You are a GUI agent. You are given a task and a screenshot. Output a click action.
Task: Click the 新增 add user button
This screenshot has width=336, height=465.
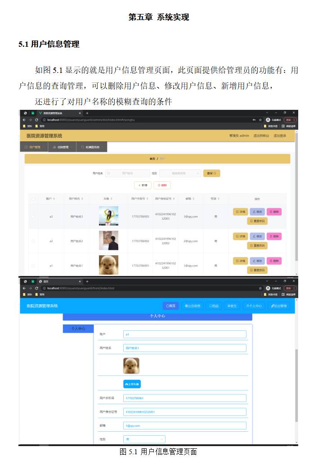click(x=143, y=185)
